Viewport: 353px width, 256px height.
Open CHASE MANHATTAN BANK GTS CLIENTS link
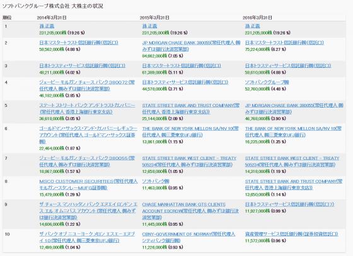(x=190, y=211)
